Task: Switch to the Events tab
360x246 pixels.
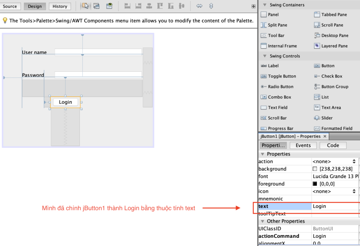Action: point(303,145)
